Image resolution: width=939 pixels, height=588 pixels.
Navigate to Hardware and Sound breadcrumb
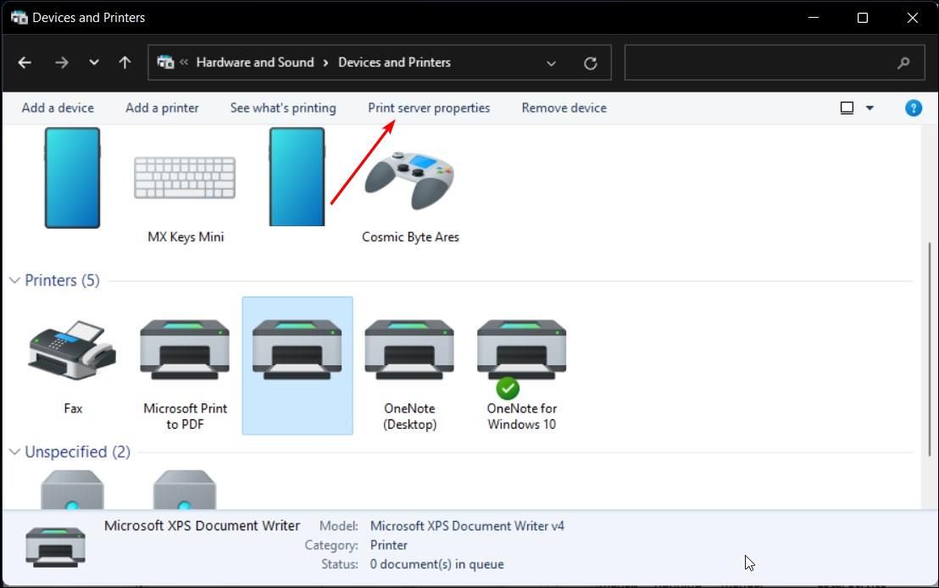[x=255, y=62]
